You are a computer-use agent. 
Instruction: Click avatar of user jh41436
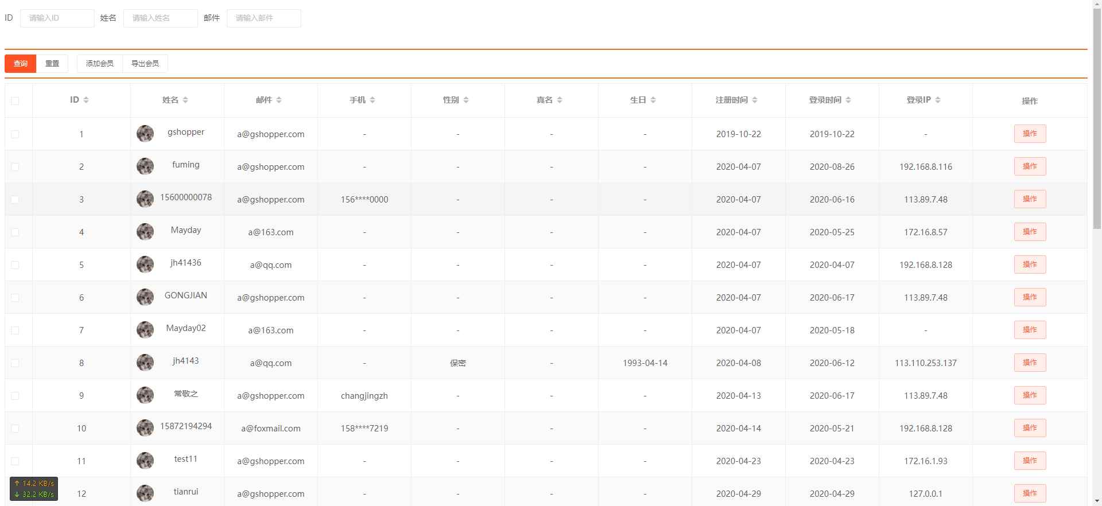point(145,264)
